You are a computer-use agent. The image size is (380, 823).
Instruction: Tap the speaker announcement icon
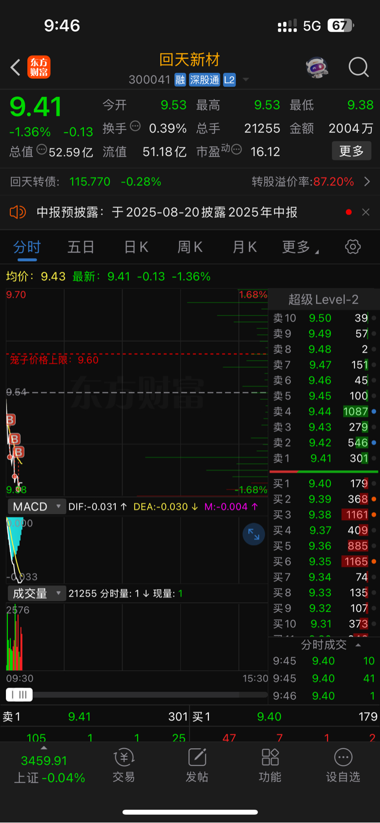tap(17, 212)
